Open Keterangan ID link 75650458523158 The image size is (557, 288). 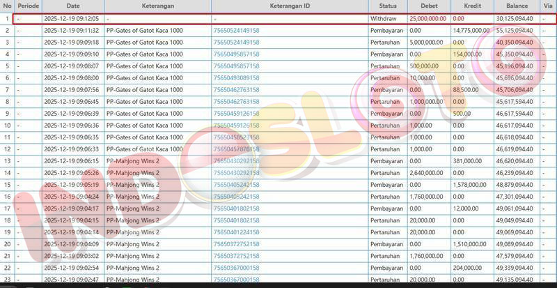coord(236,137)
